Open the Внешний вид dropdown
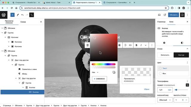The height and width of the screenshot is (107, 191). [x=165, y=100]
